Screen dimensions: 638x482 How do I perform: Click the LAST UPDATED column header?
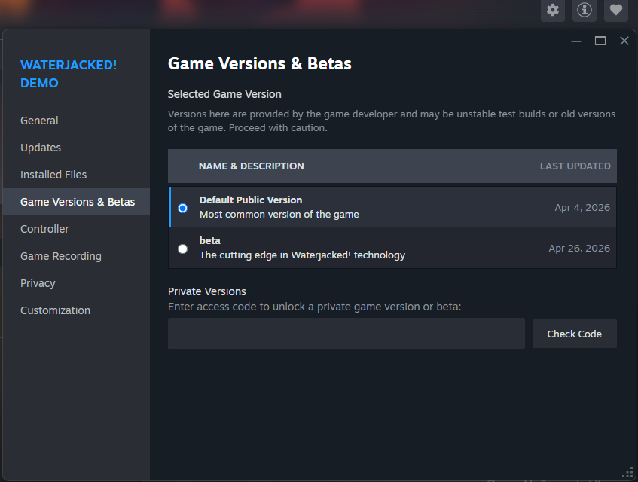(x=575, y=166)
